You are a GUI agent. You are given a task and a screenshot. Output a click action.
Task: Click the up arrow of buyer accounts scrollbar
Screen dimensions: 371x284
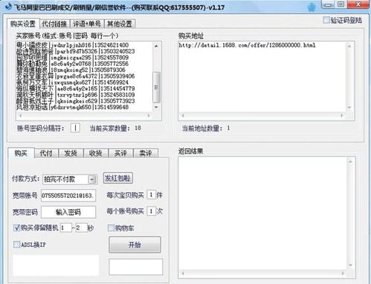pyautogui.click(x=156, y=46)
